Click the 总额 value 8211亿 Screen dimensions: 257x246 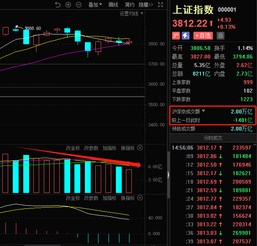tap(202, 74)
